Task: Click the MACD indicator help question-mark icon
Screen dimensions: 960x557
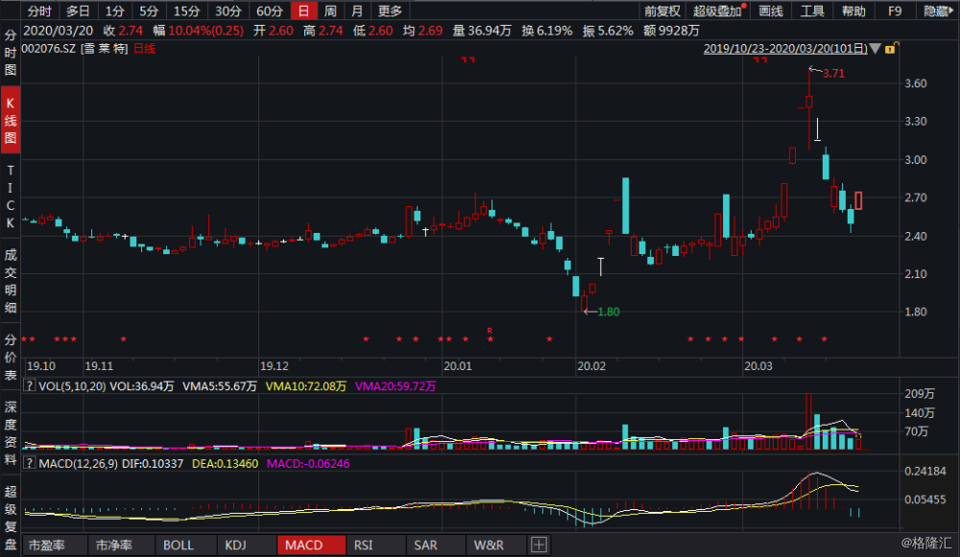Action: point(30,464)
